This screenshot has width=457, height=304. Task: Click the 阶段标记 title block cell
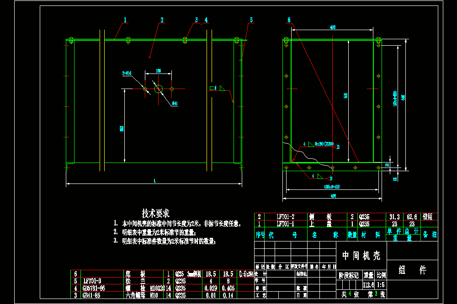[x=349, y=275]
